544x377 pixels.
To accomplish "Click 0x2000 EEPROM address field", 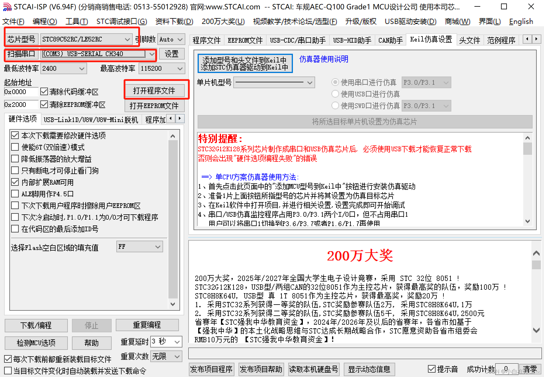I will 21,105.
